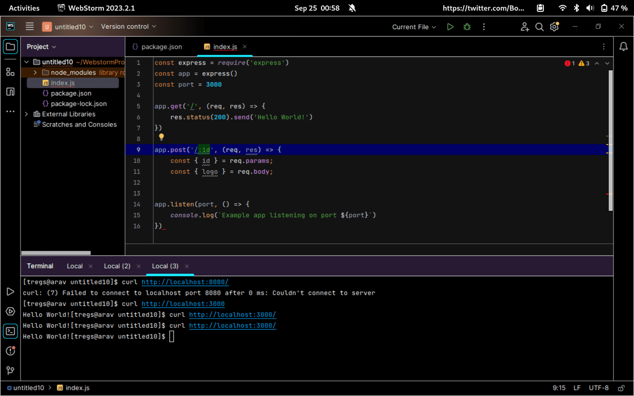Open IDE settings gear icon
Image resolution: width=634 pixels, height=396 pixels.
pyautogui.click(x=554, y=27)
